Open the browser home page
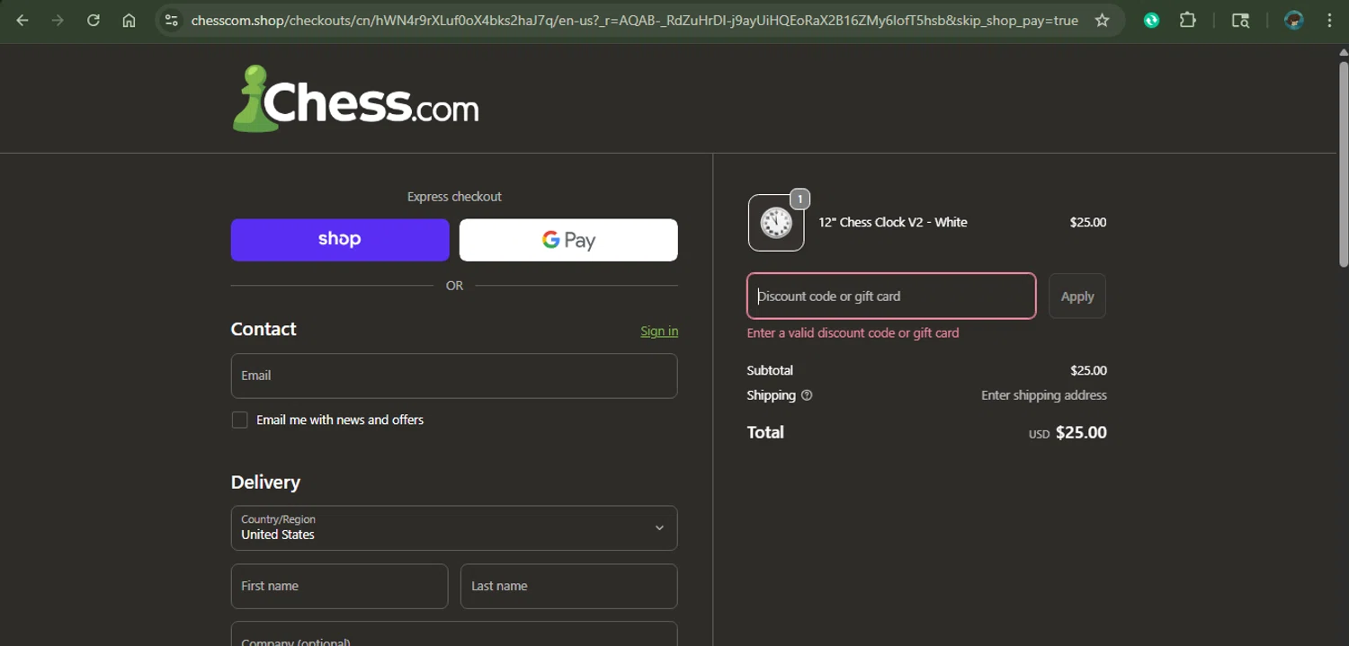The width and height of the screenshot is (1349, 646). (129, 20)
